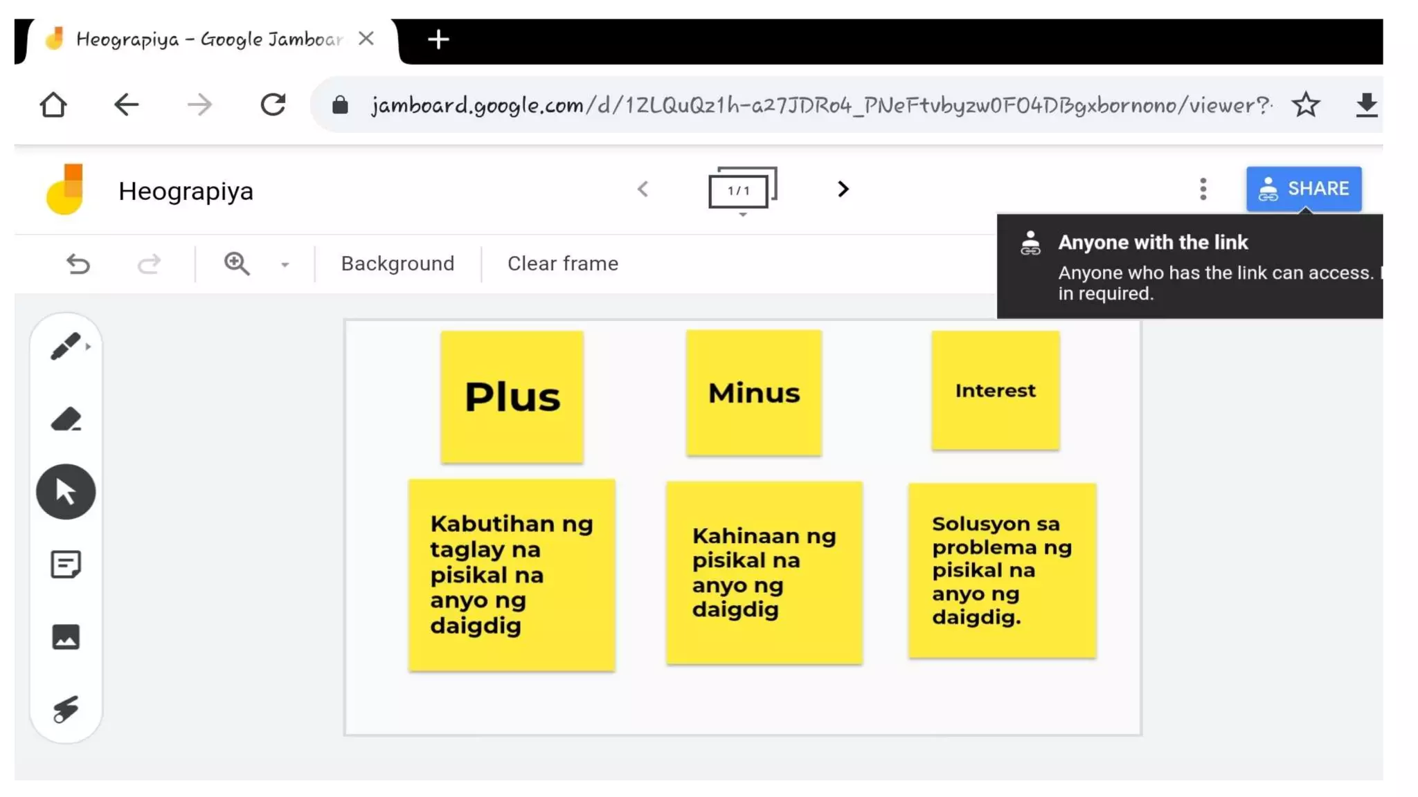Screen dimensions: 1418x797
Task: Click the Undo arrow
Action: coord(78,264)
